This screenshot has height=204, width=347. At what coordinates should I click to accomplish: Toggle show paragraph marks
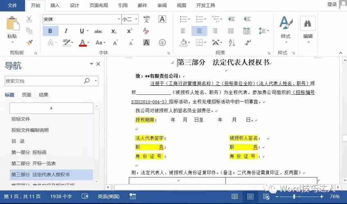pyautogui.click(x=247, y=43)
